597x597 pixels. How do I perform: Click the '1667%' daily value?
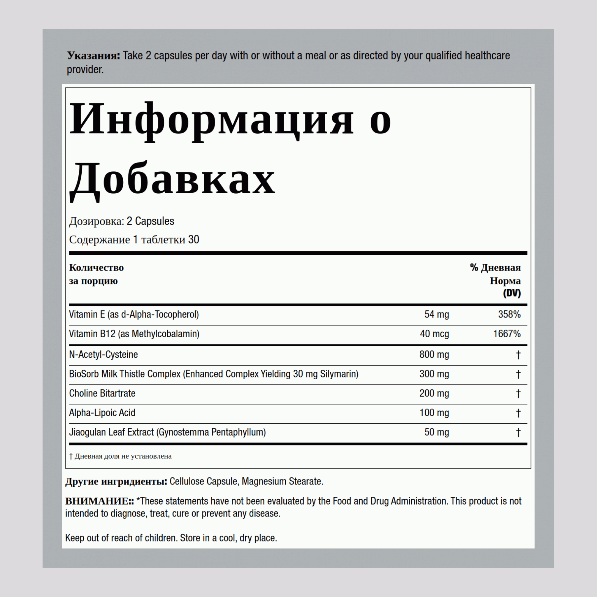(x=507, y=334)
